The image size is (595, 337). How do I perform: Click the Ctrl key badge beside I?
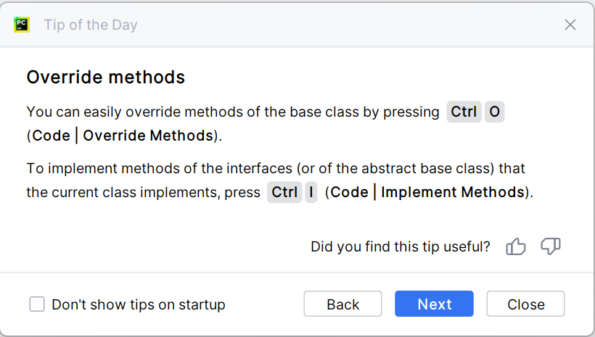(x=284, y=192)
